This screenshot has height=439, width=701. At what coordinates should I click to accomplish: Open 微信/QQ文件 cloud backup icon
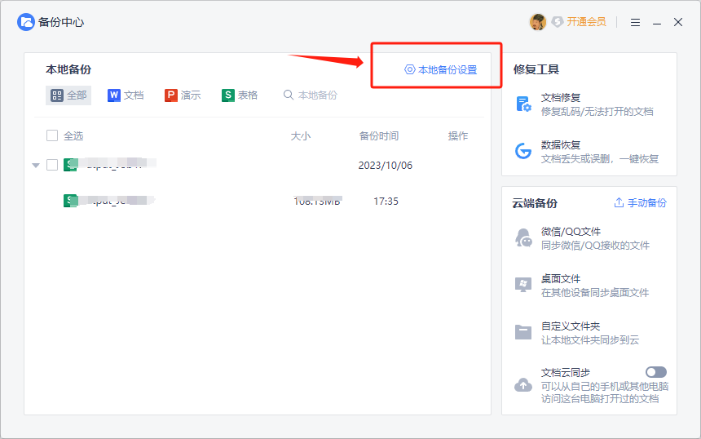click(x=523, y=238)
